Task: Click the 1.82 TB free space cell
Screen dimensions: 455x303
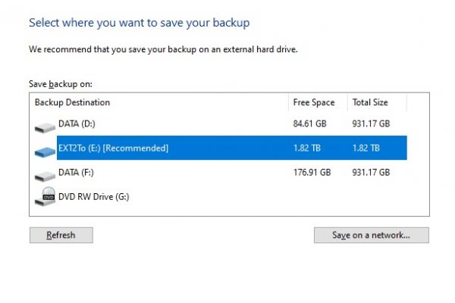Action: [306, 148]
